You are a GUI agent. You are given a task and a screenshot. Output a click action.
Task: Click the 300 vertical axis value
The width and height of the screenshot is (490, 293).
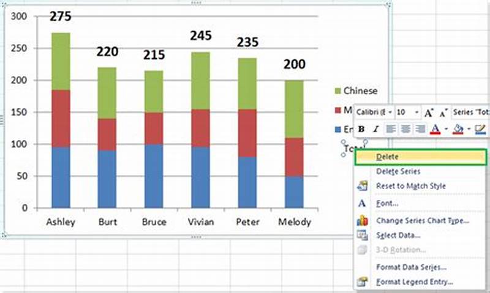19,17
